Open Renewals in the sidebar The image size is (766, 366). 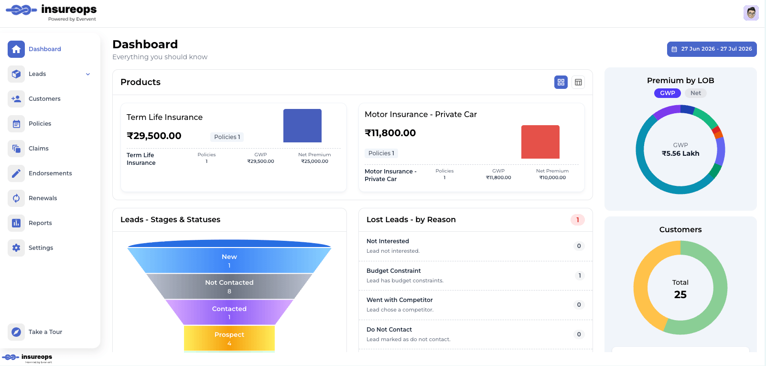[x=43, y=198]
